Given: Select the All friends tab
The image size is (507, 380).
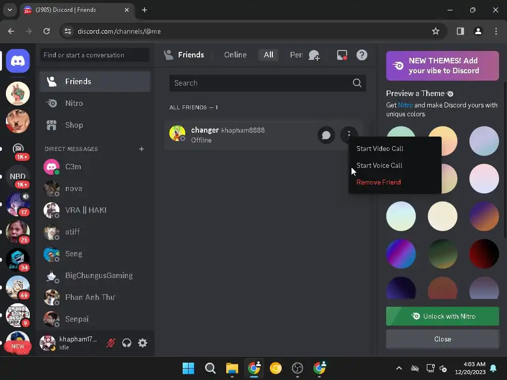Looking at the screenshot, I should [268, 55].
